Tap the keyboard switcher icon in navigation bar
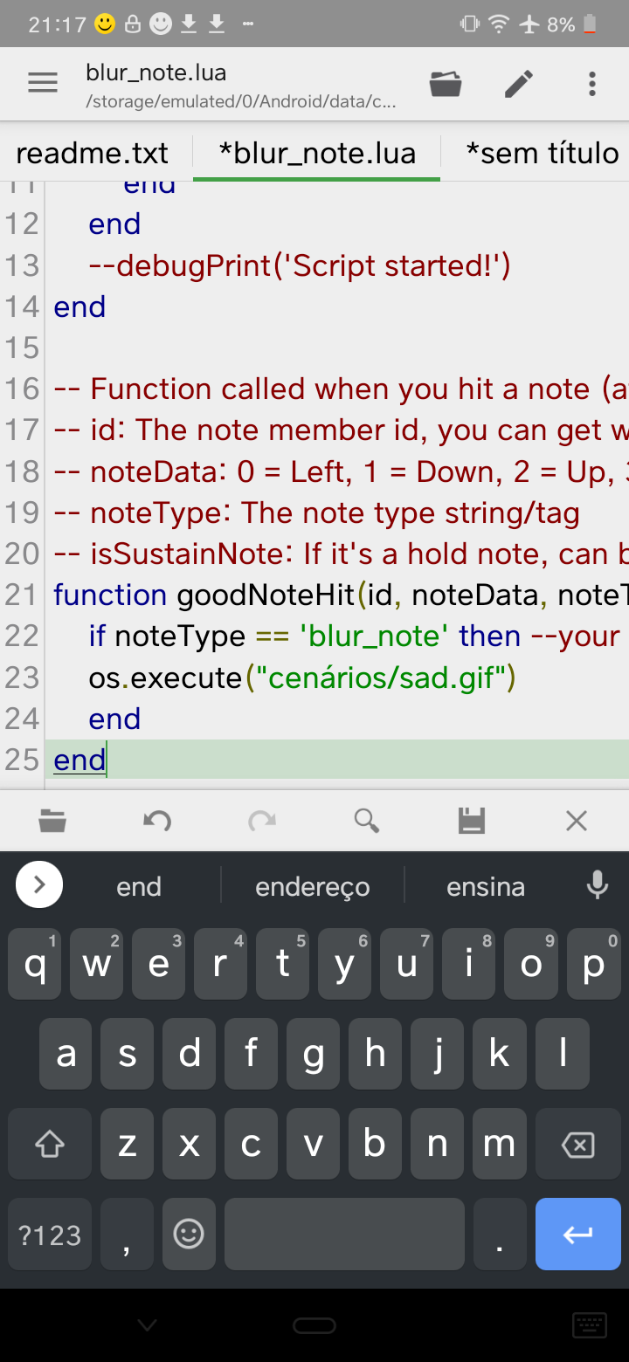This screenshot has height=1362, width=629. (x=589, y=1324)
